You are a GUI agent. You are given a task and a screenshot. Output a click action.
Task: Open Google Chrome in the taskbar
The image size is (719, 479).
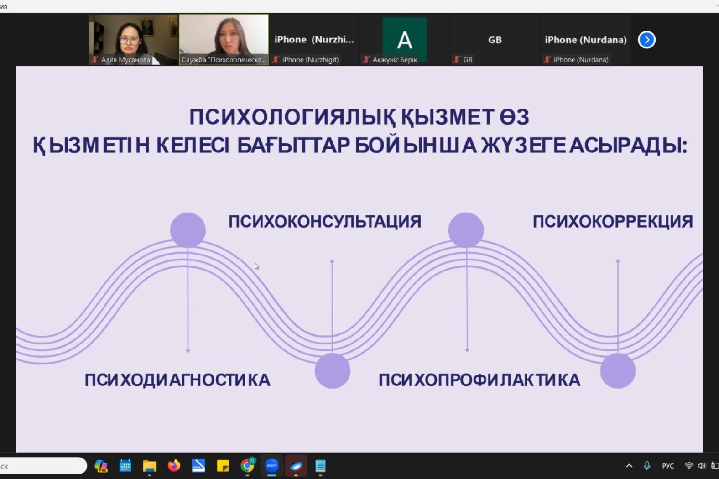tap(247, 466)
